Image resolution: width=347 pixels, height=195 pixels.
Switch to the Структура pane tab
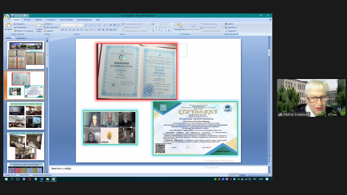[x=21, y=38]
